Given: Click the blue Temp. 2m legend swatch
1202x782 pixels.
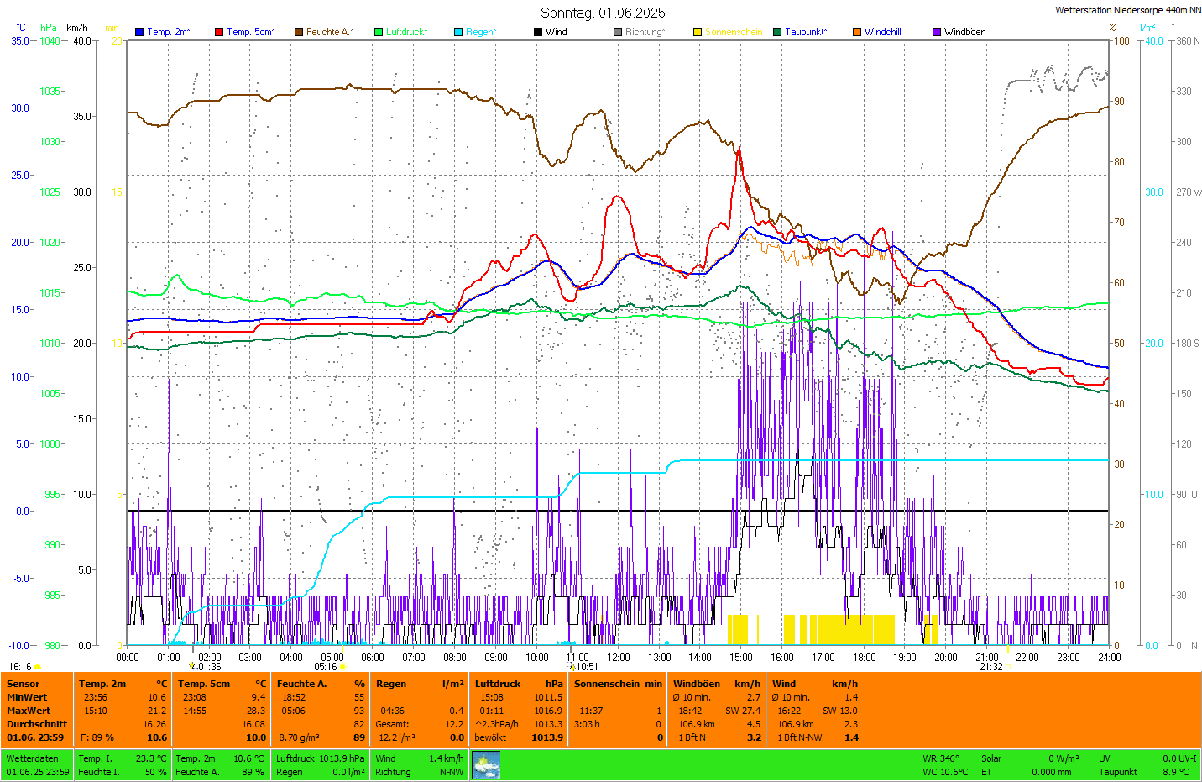Looking at the screenshot, I should (x=139, y=32).
